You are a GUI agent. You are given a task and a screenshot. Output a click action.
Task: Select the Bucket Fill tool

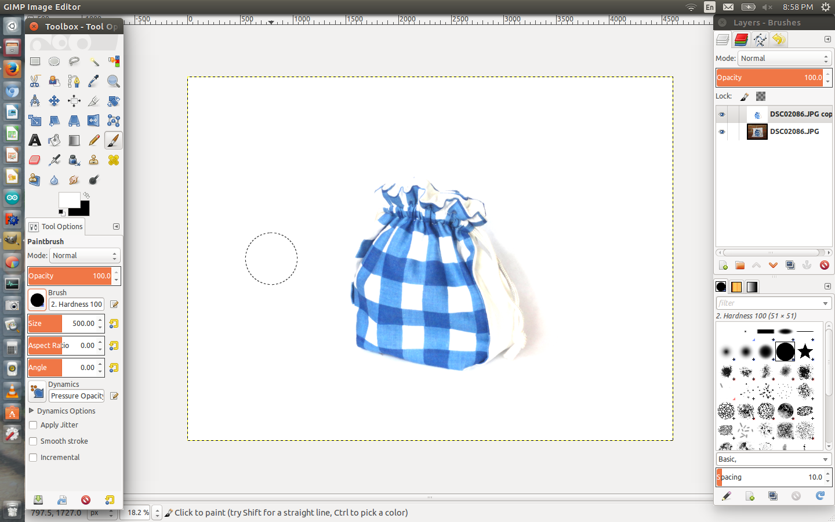pyautogui.click(x=54, y=140)
